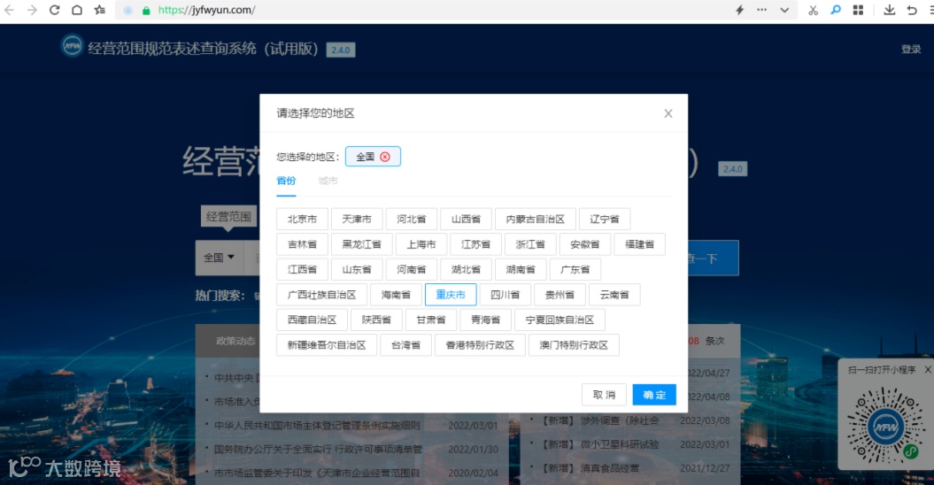
Task: Open the browser search magnifier icon
Action: pos(836,10)
